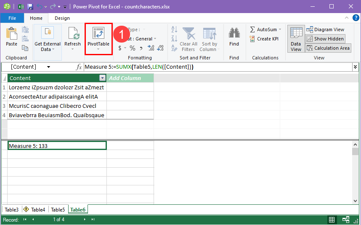Apply thousands separator comma icon
The width and height of the screenshot is (361, 225).
[x=141, y=48]
